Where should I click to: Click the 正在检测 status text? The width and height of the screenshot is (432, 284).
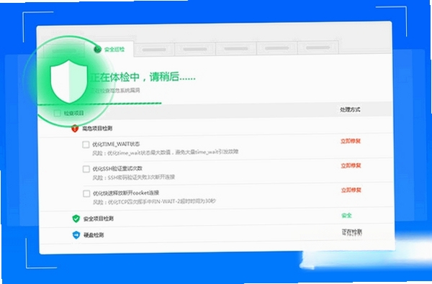[x=352, y=232]
